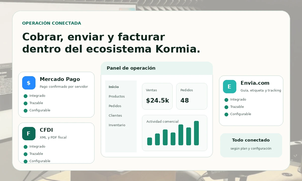
Task: Click Trazable under Envia.com
Action: tap(237, 107)
